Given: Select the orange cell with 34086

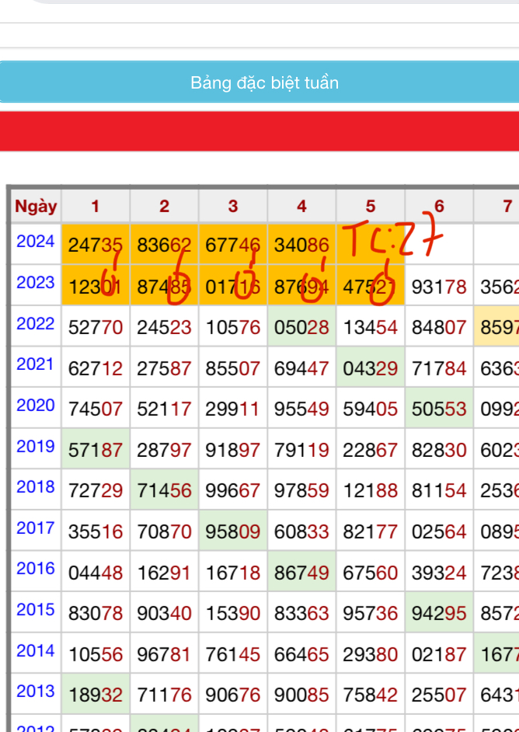Looking at the screenshot, I should coord(301,246).
